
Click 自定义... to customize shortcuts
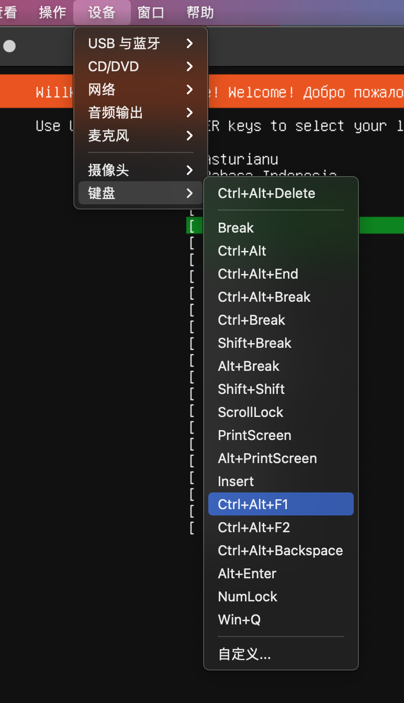[244, 654]
